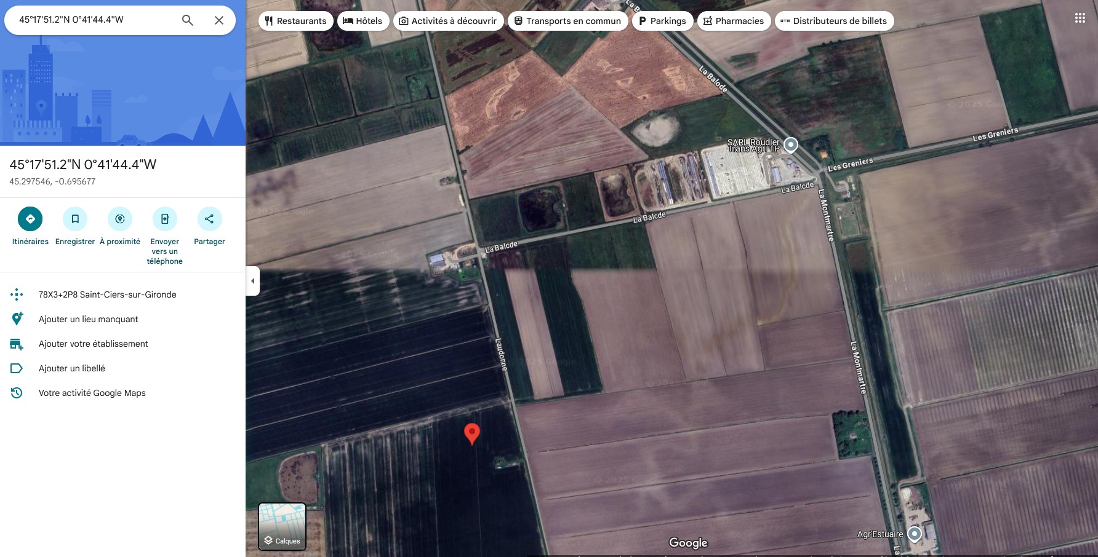Select the Parkings filter chip

pos(663,21)
